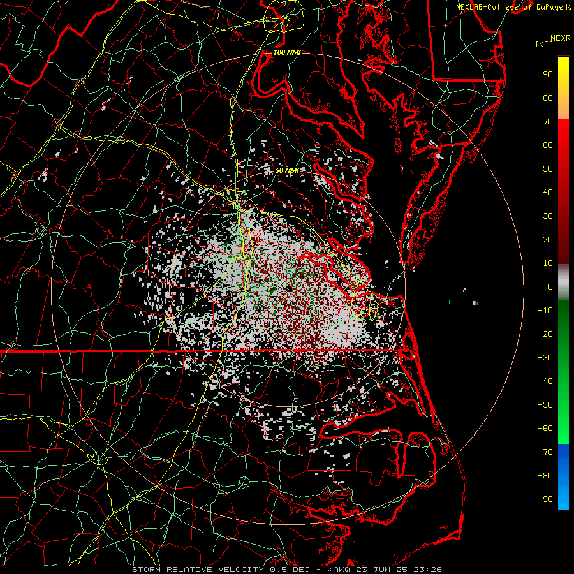The height and width of the screenshot is (574, 574).
Task: Click the -40 value on velocity scale
Action: tap(545, 381)
